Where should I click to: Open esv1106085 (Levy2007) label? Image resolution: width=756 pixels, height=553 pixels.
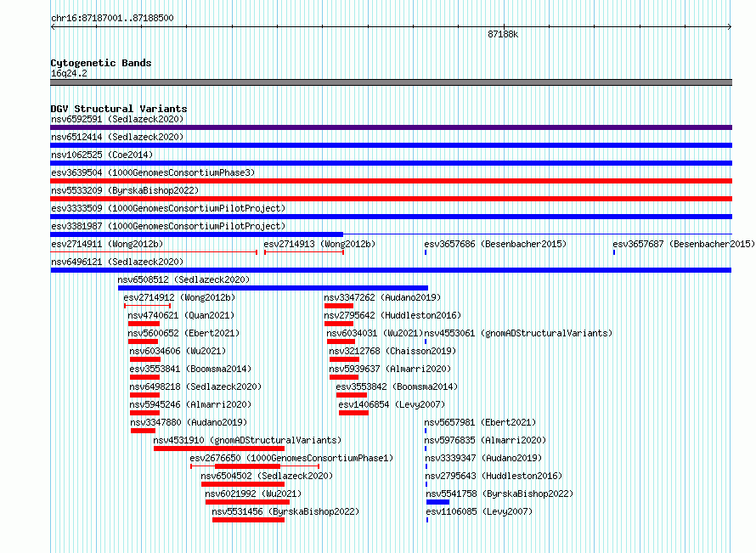click(x=479, y=511)
